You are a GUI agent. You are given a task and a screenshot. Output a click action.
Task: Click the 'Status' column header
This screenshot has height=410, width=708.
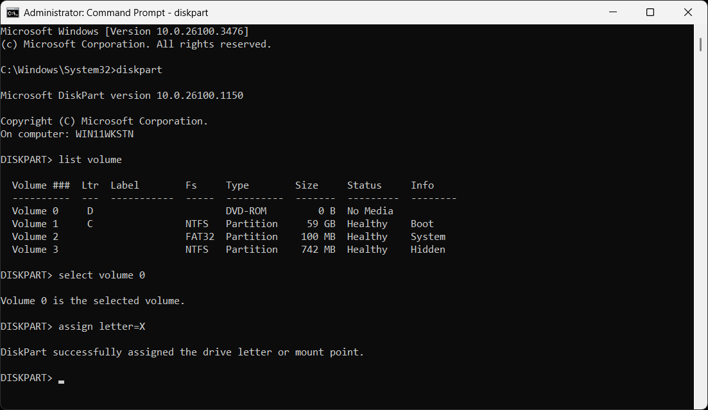point(365,185)
